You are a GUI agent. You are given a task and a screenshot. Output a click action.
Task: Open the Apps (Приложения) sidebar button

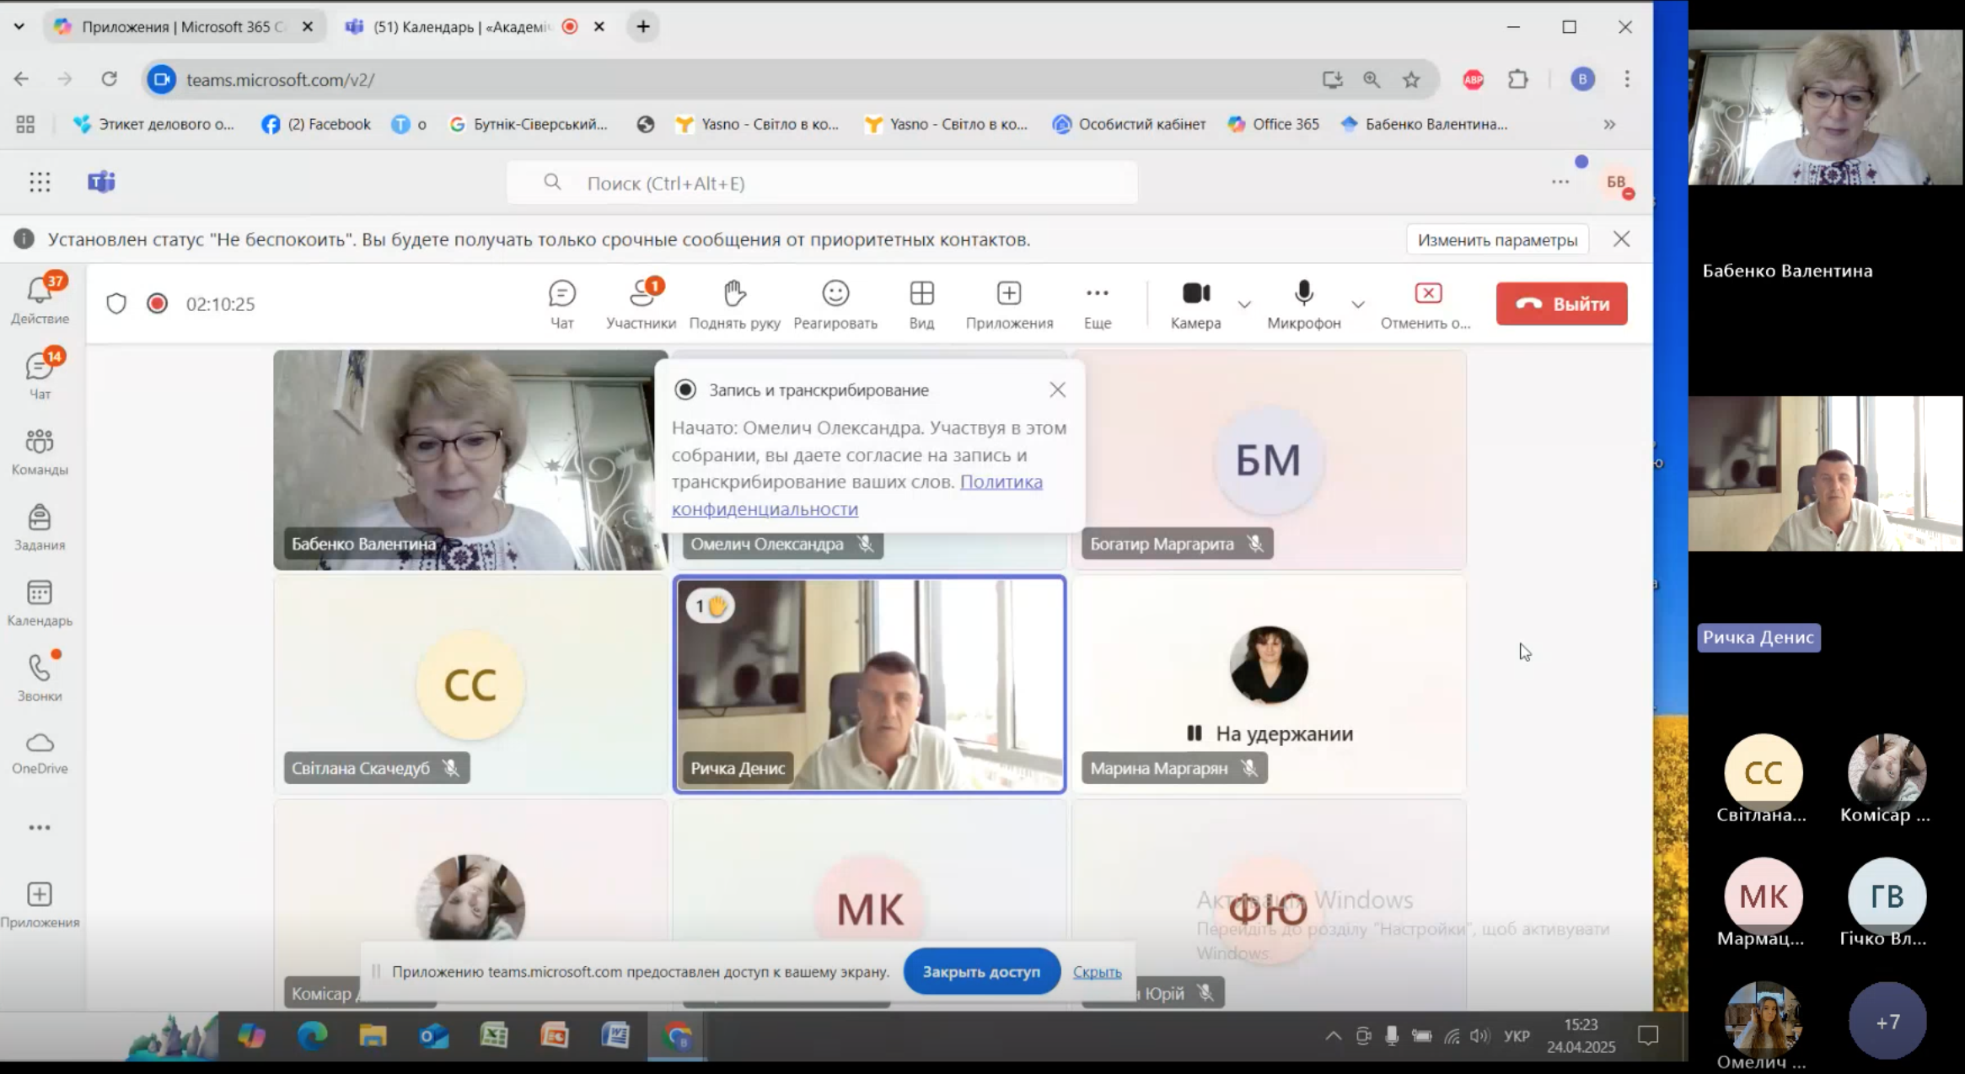(x=40, y=905)
